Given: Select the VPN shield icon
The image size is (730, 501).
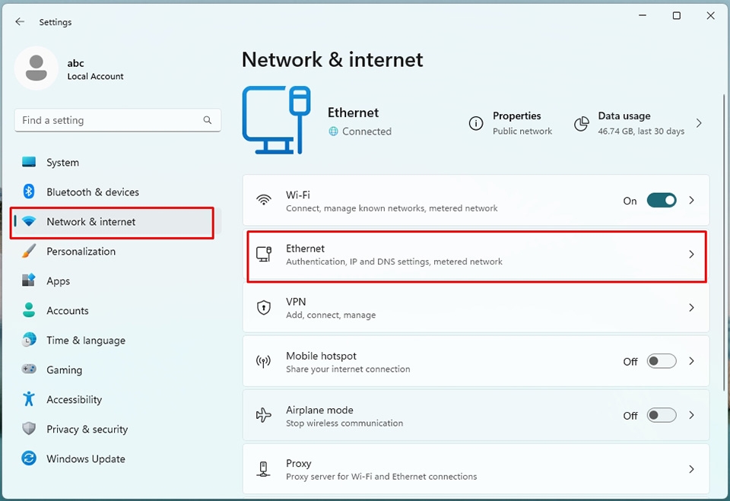Looking at the screenshot, I should [264, 308].
